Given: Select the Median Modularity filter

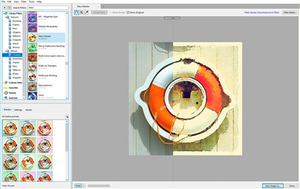Looking at the screenshot, I should [46, 28].
